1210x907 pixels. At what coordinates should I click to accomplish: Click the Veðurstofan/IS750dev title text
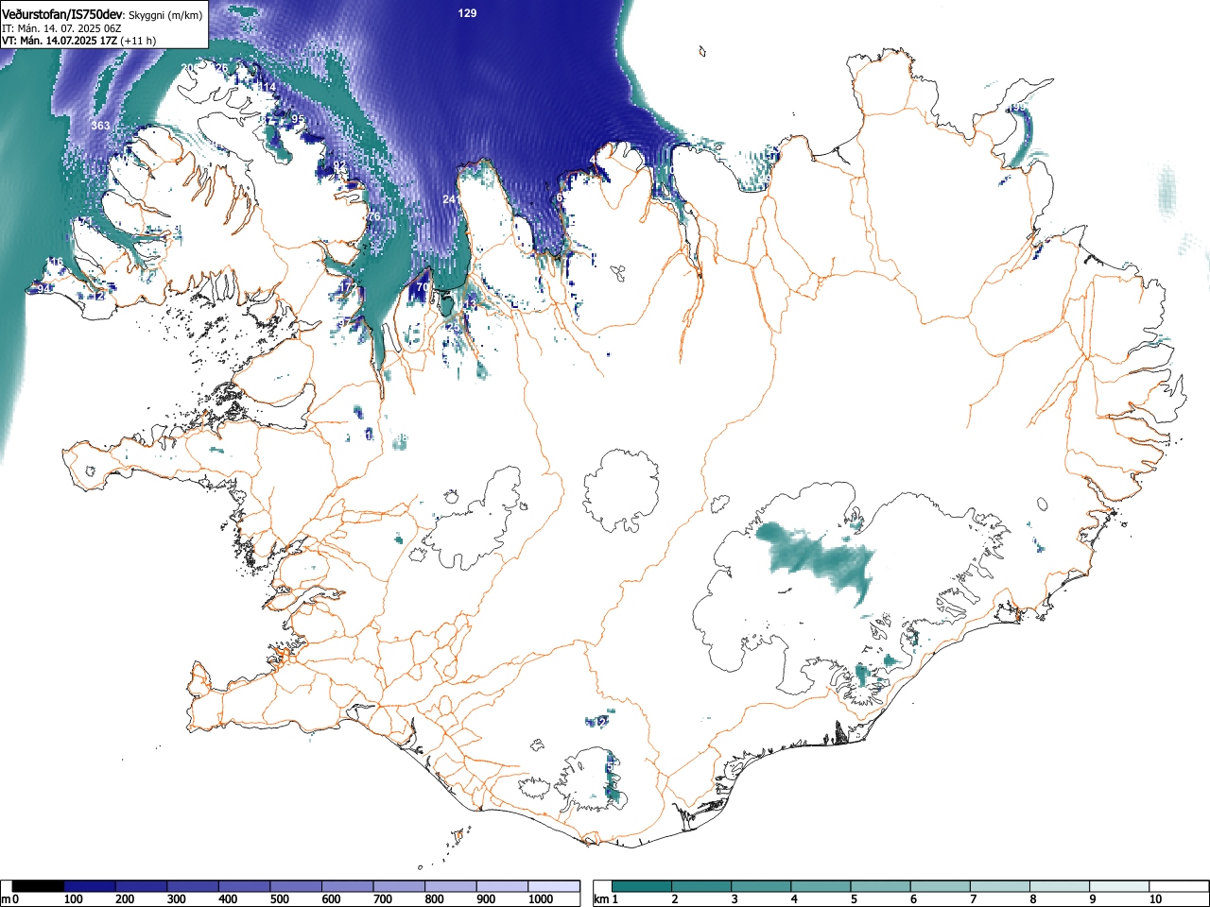coord(62,14)
